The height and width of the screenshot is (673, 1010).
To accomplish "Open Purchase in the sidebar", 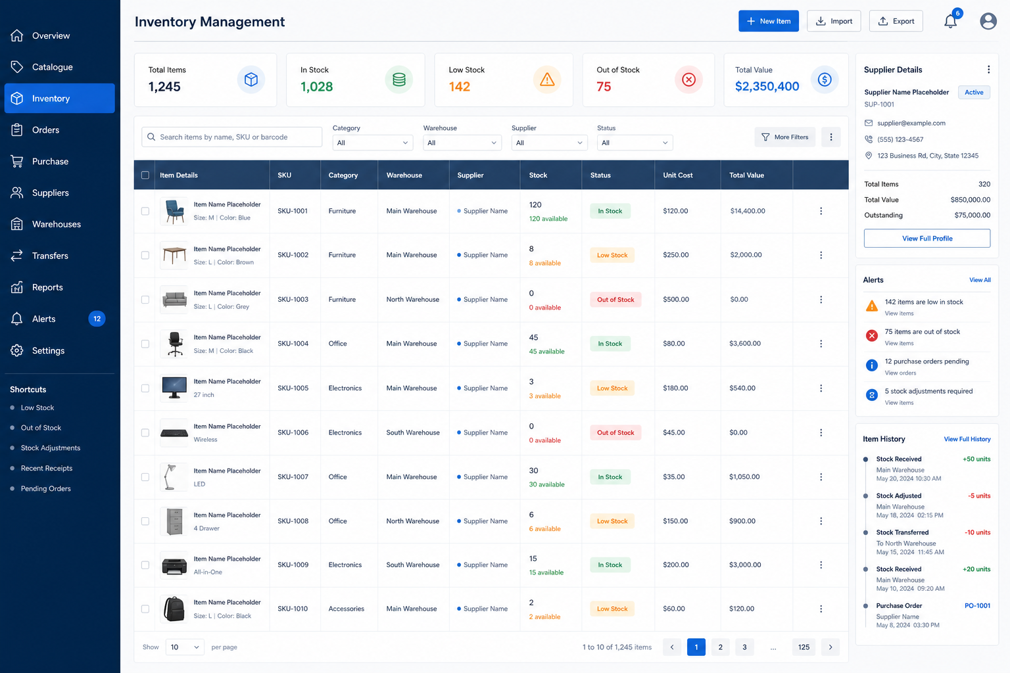I will tap(60, 162).
